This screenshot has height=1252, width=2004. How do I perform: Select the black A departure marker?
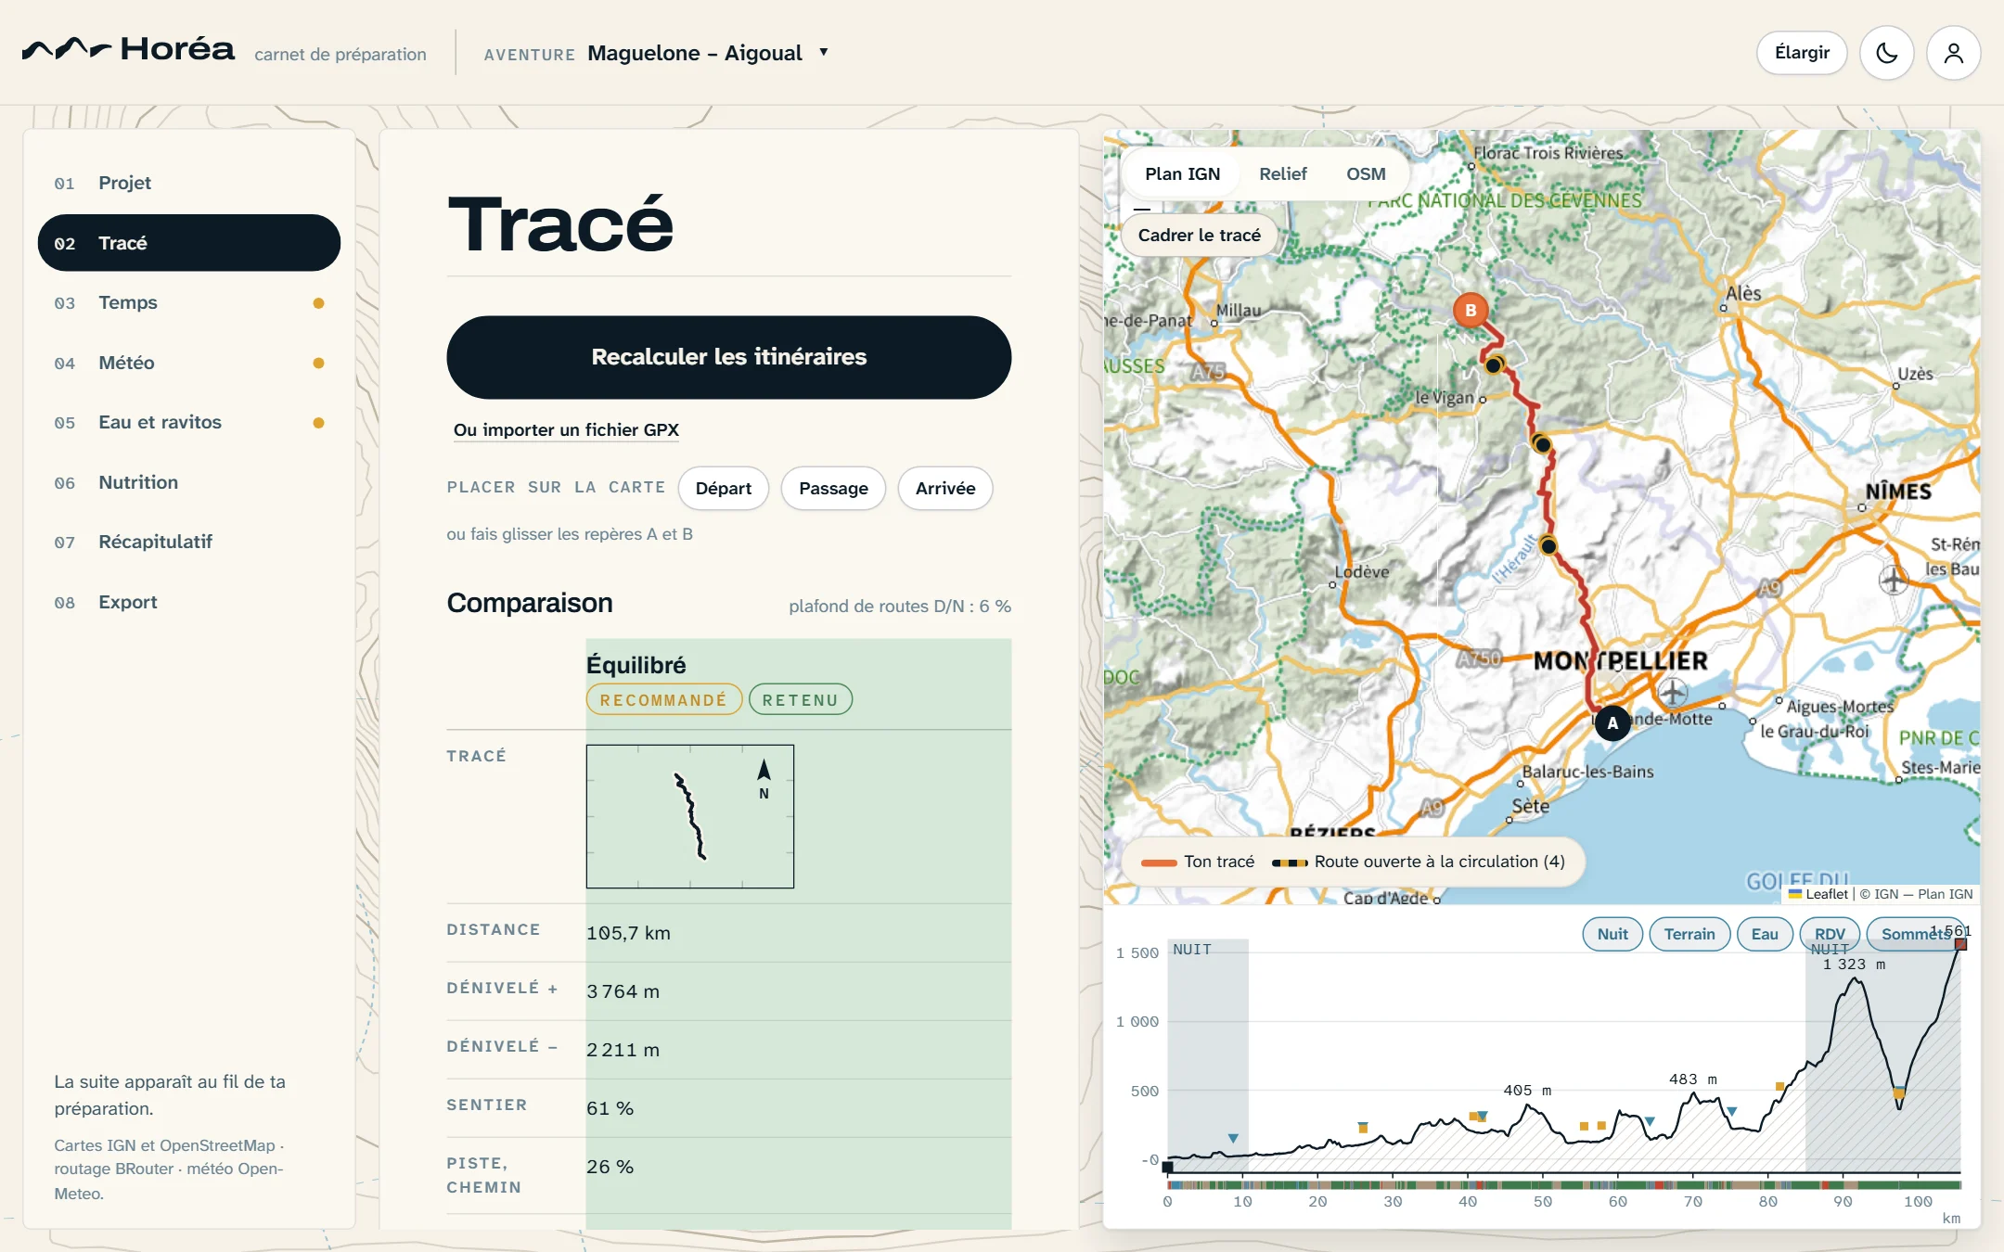point(1612,722)
